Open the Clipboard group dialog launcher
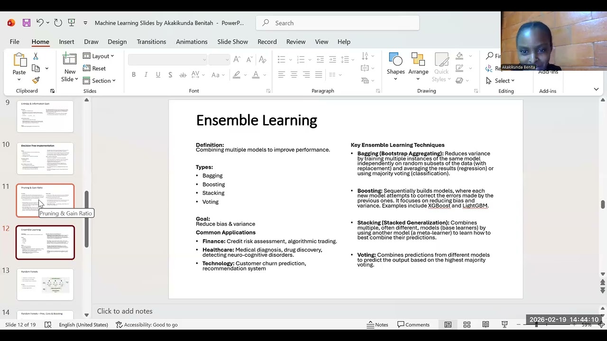The width and height of the screenshot is (607, 341). (x=52, y=91)
